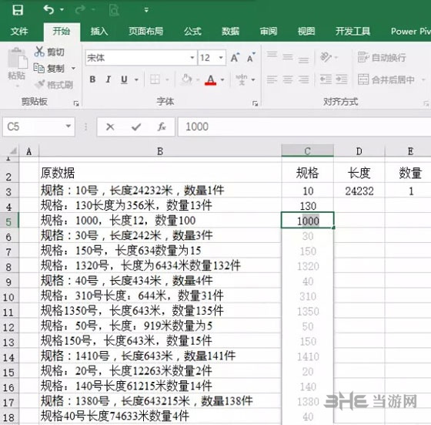
Task: Open the Name Box dropdown arrow
Action: [x=68, y=126]
